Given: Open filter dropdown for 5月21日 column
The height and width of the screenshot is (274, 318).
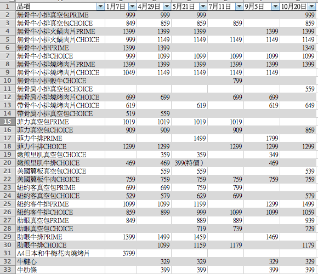Looking at the screenshot, I should pyautogui.click(x=203, y=7).
